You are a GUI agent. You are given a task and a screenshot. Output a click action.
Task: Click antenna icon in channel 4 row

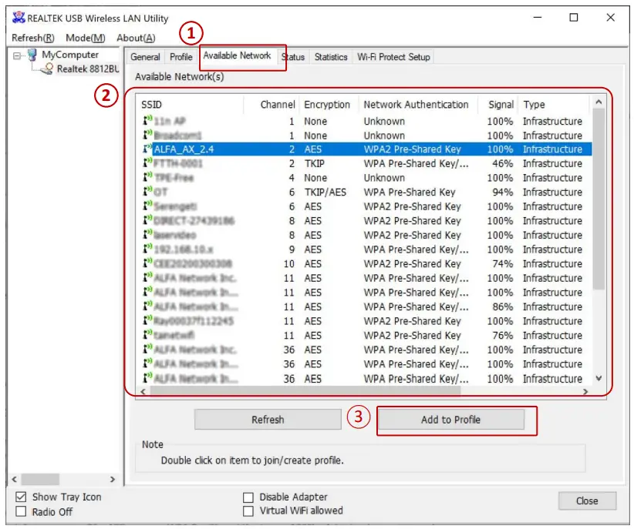147,177
